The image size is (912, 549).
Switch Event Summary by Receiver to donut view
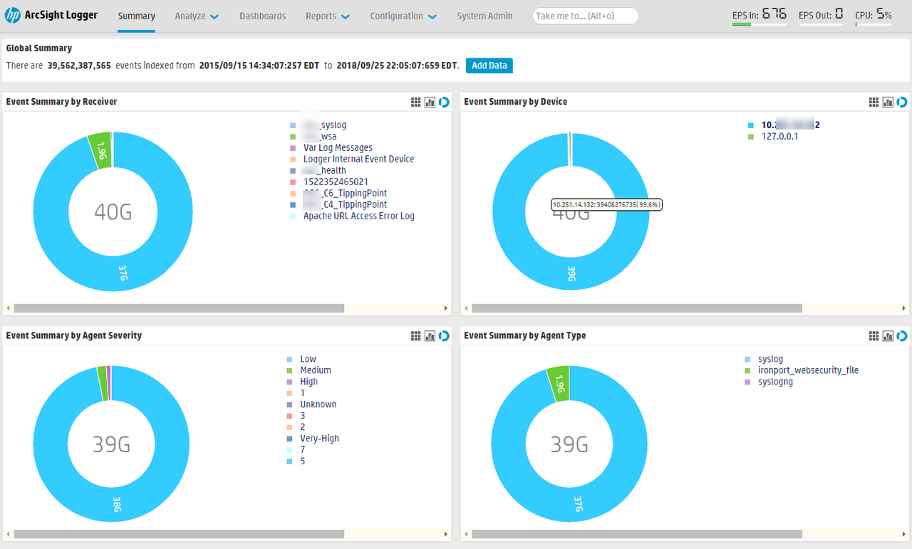(x=444, y=103)
